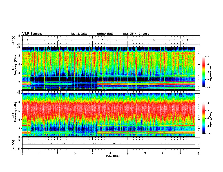
Task: Click the ch.1 frequency axis "4" tick label
Action: click(x=19, y=73)
